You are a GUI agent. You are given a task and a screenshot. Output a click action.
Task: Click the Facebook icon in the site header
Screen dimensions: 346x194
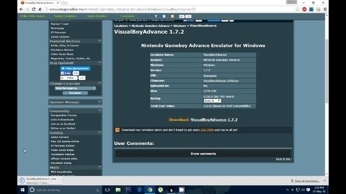pyautogui.click(x=156, y=16)
